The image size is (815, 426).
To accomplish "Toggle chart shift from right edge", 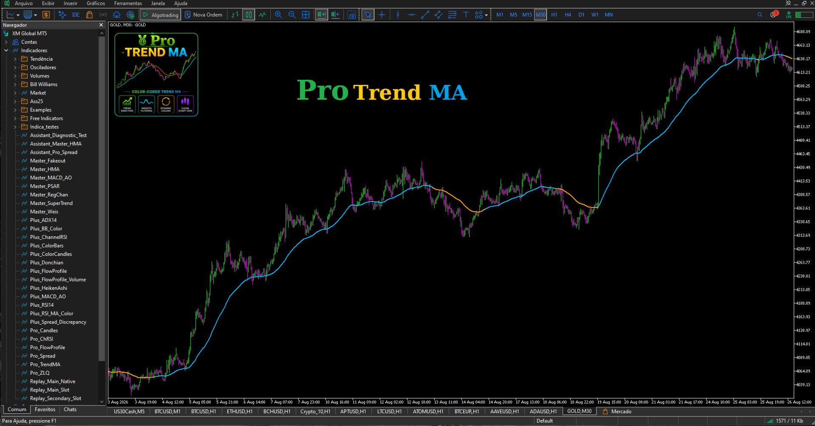I will [335, 15].
